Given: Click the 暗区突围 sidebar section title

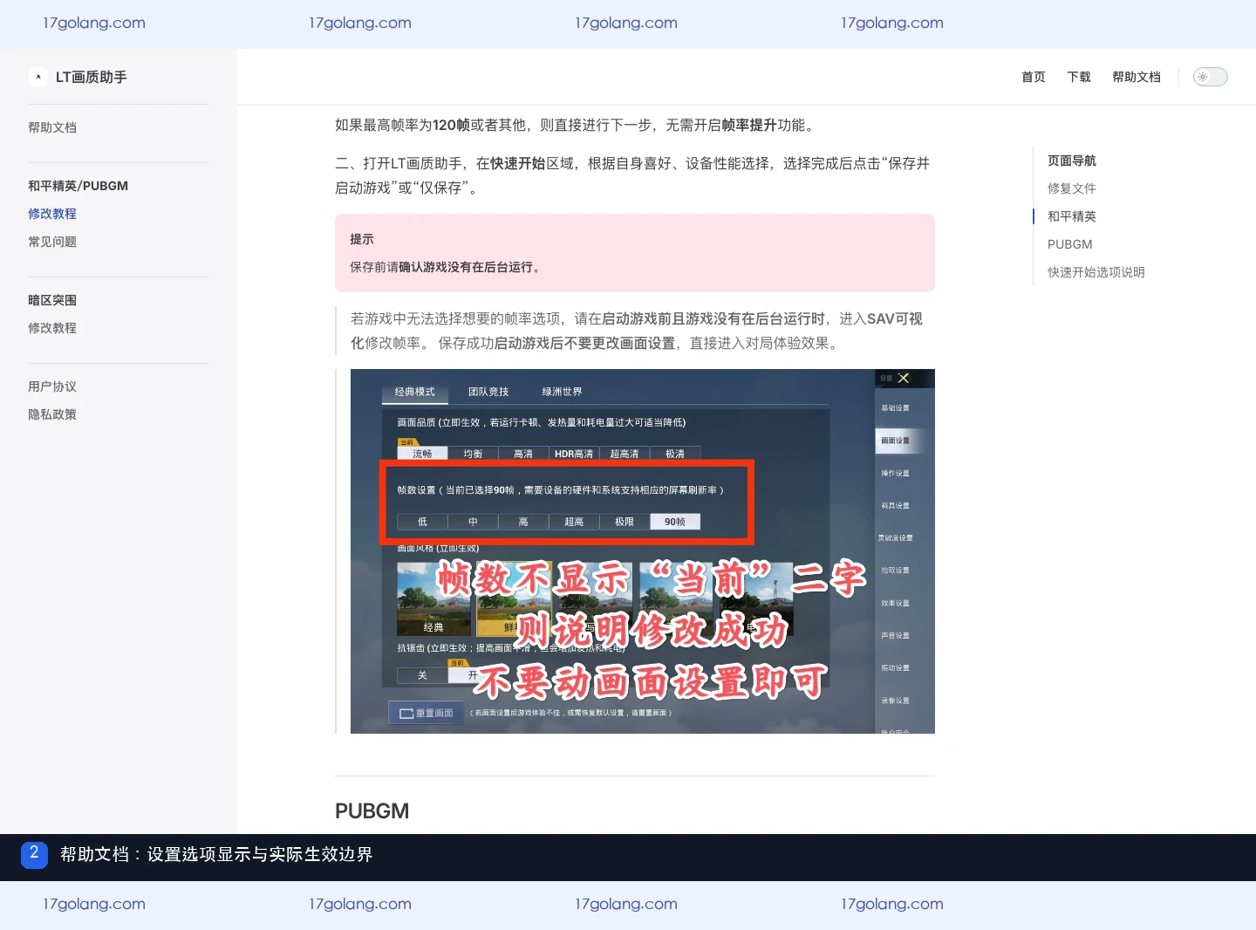Looking at the screenshot, I should pos(52,300).
